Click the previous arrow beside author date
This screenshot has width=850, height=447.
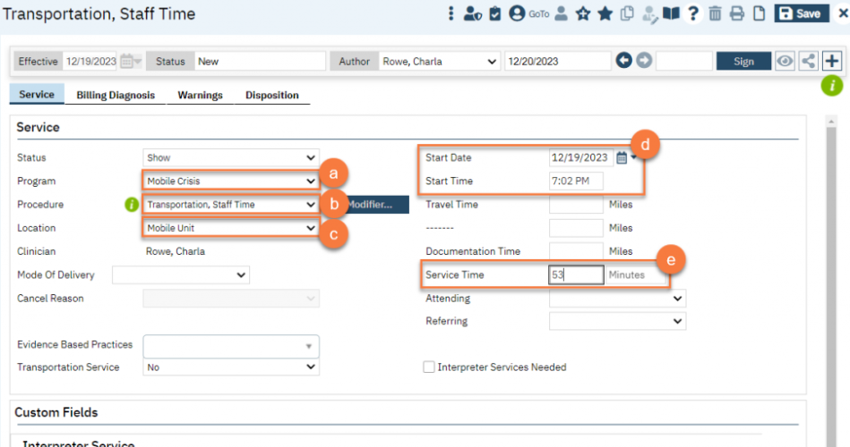coord(623,61)
